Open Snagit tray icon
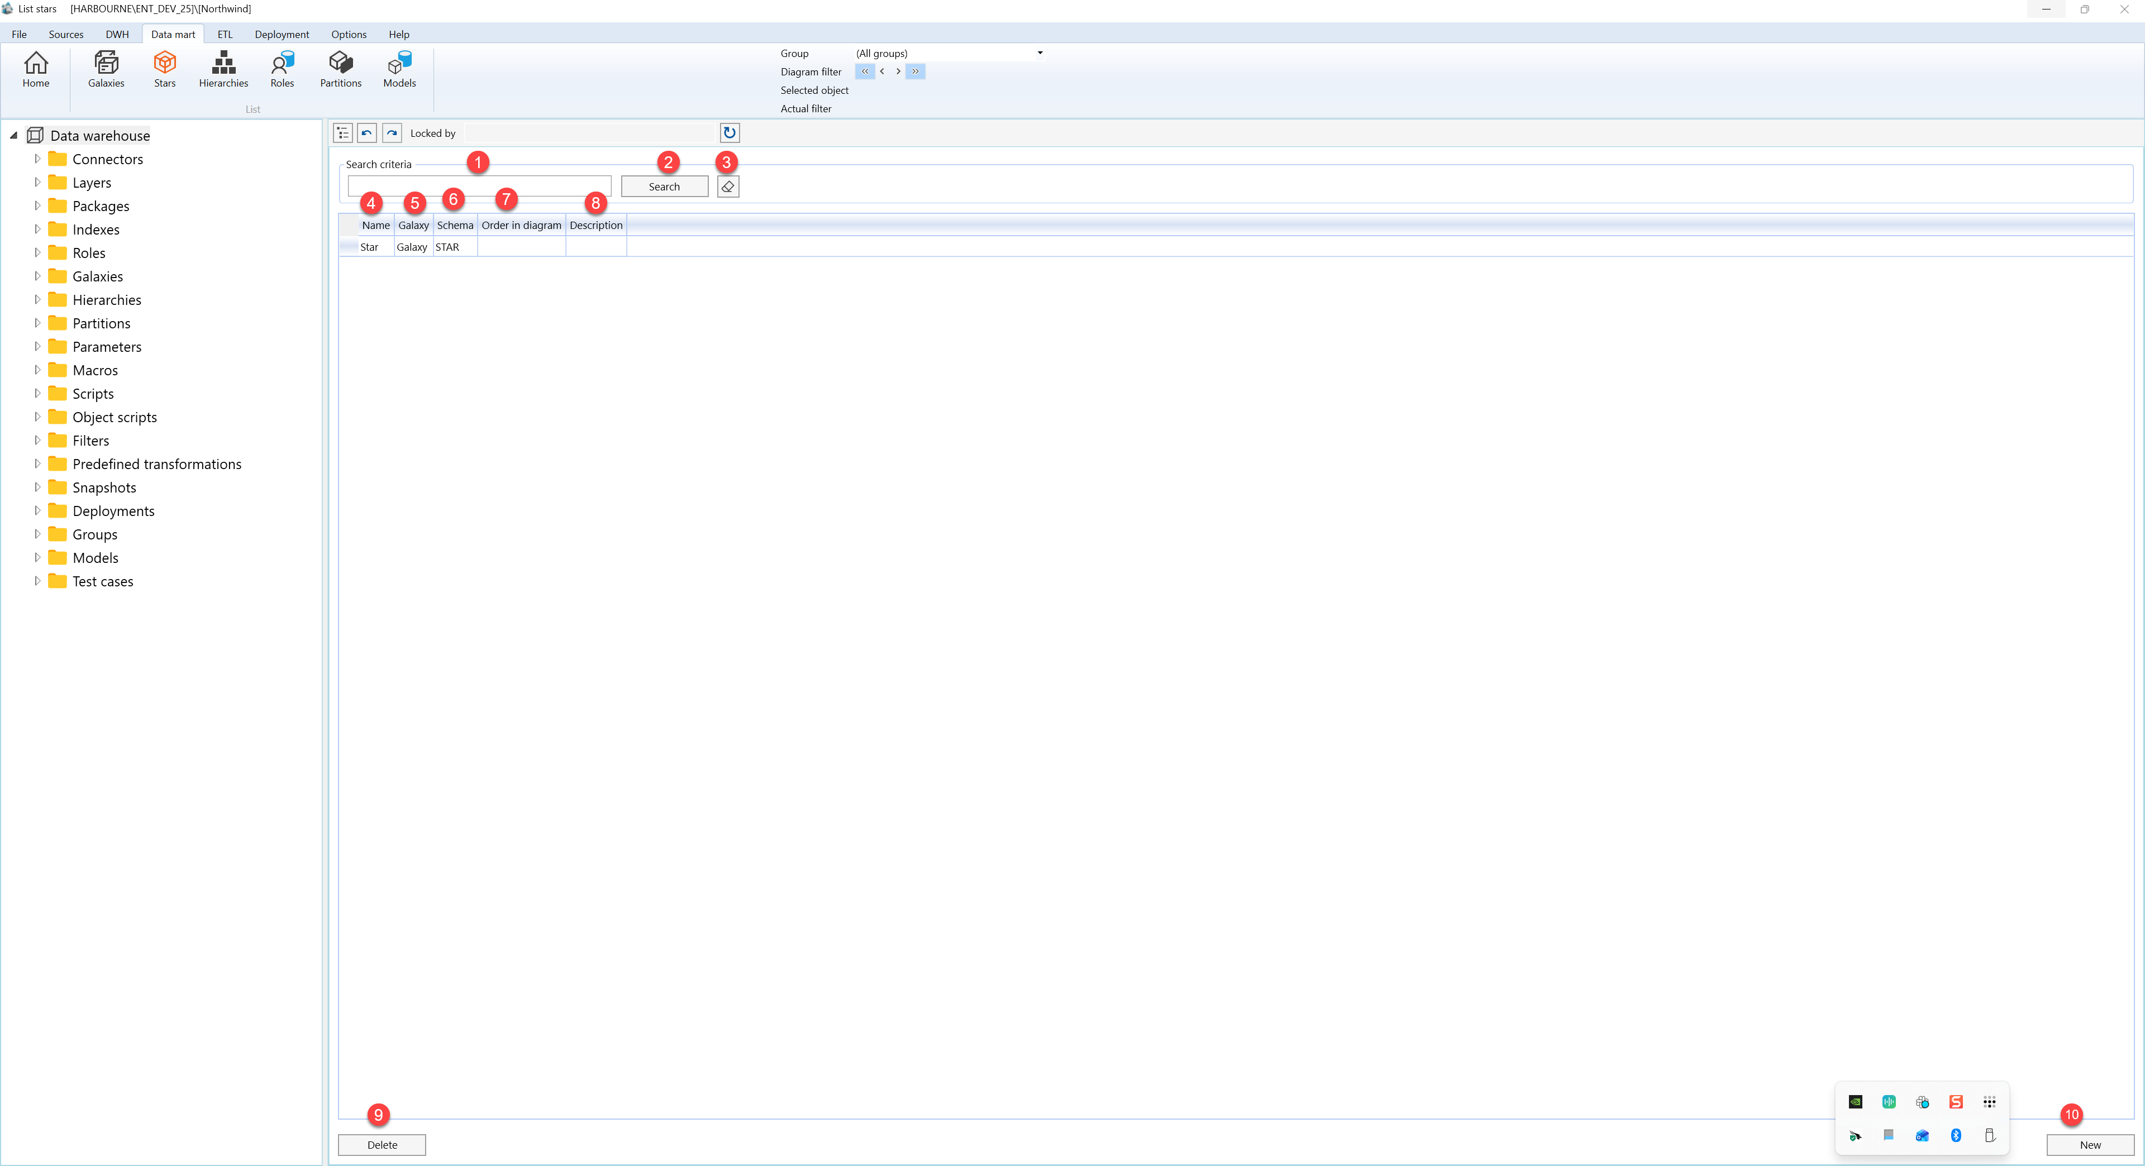The width and height of the screenshot is (2145, 1166). (x=1956, y=1102)
